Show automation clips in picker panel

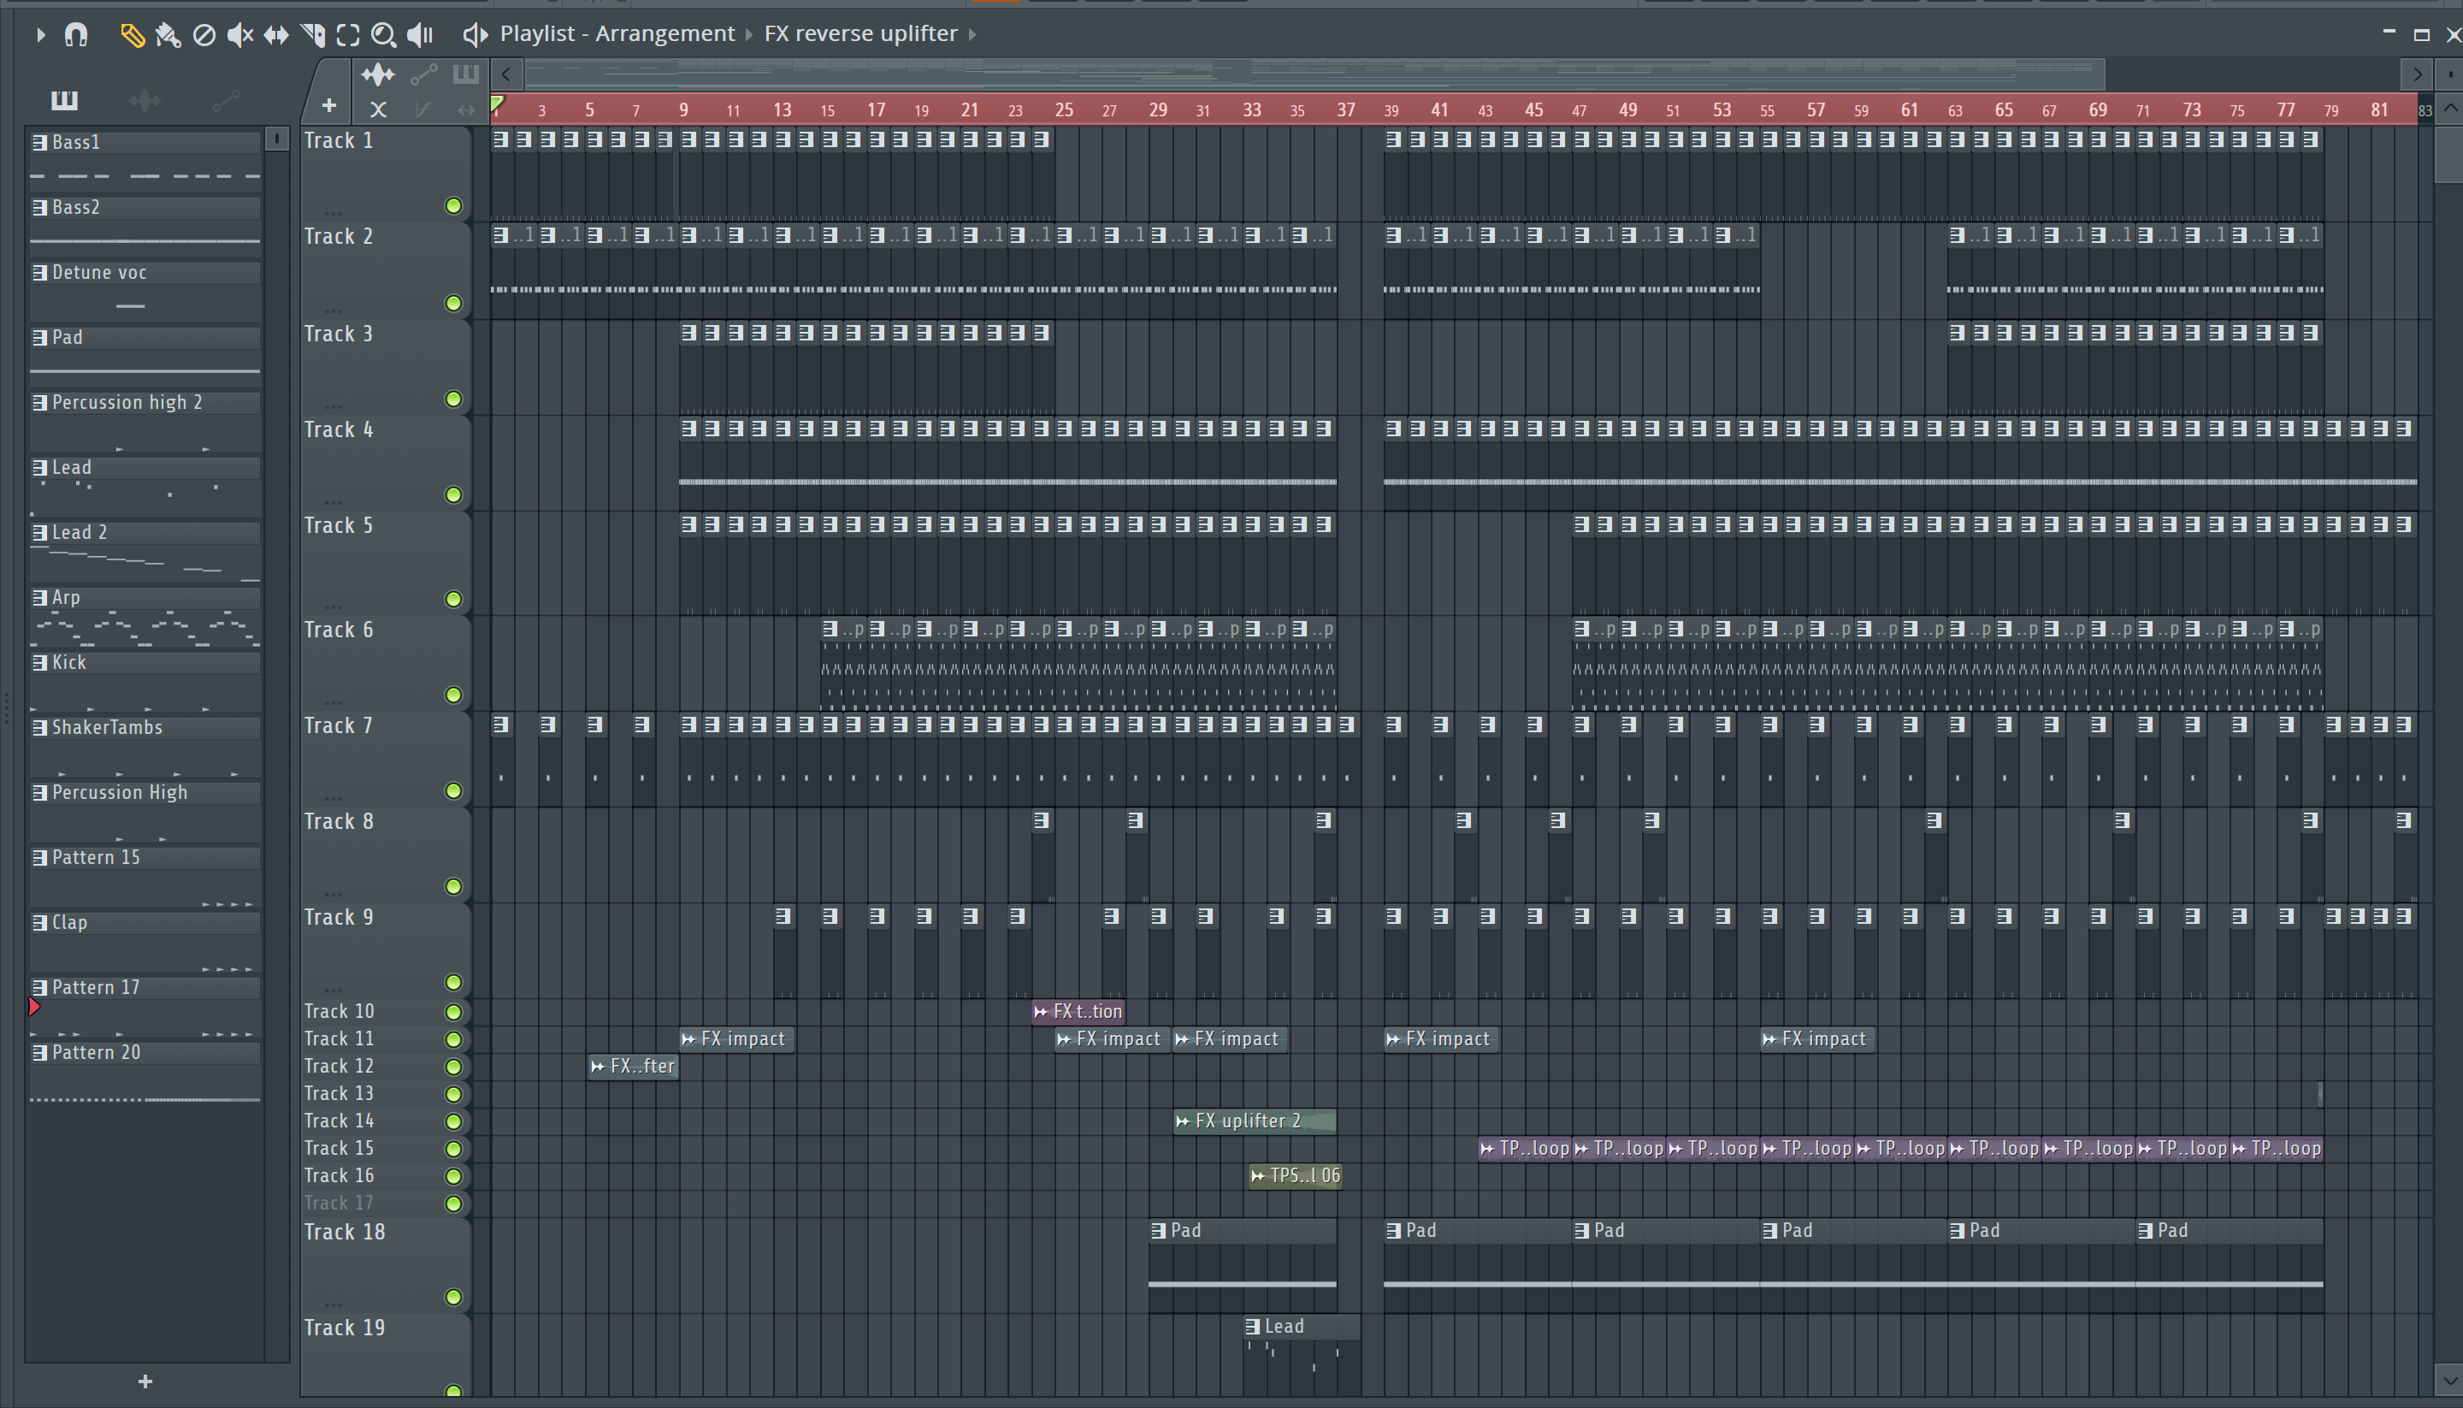[x=225, y=101]
